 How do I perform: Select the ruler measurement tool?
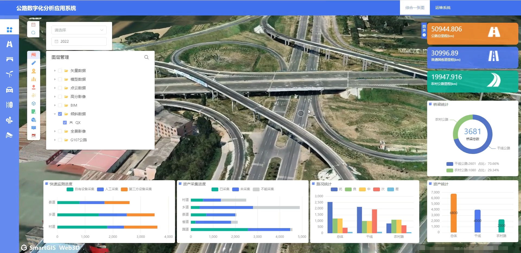[34, 63]
